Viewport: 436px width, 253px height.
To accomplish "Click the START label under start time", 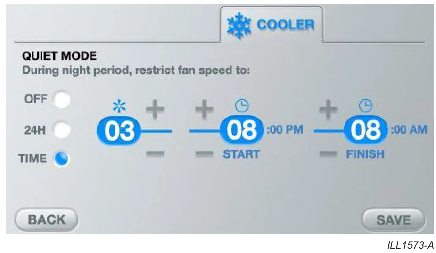I will (x=241, y=154).
